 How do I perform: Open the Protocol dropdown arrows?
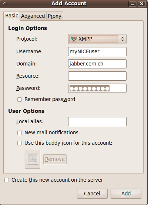122,39
